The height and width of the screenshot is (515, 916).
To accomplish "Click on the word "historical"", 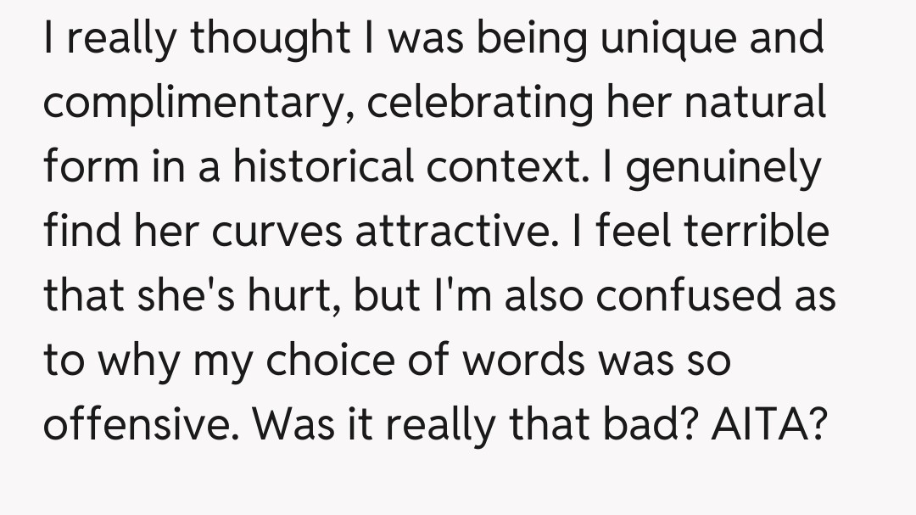I will click(x=325, y=167).
